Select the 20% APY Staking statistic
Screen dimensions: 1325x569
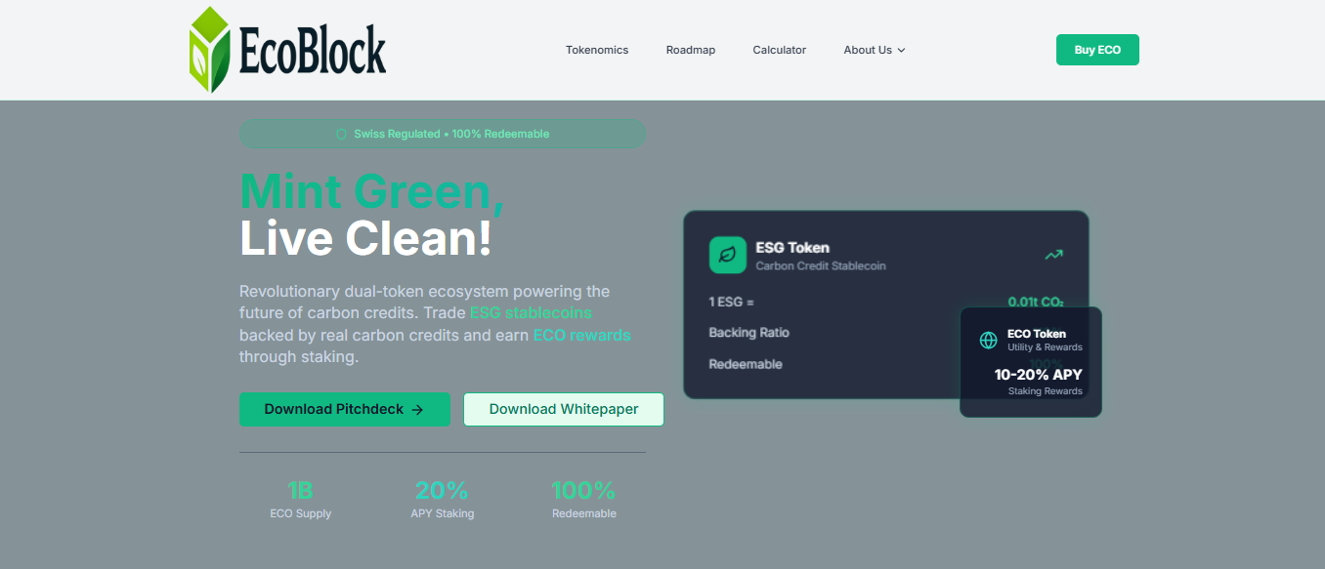tap(442, 499)
